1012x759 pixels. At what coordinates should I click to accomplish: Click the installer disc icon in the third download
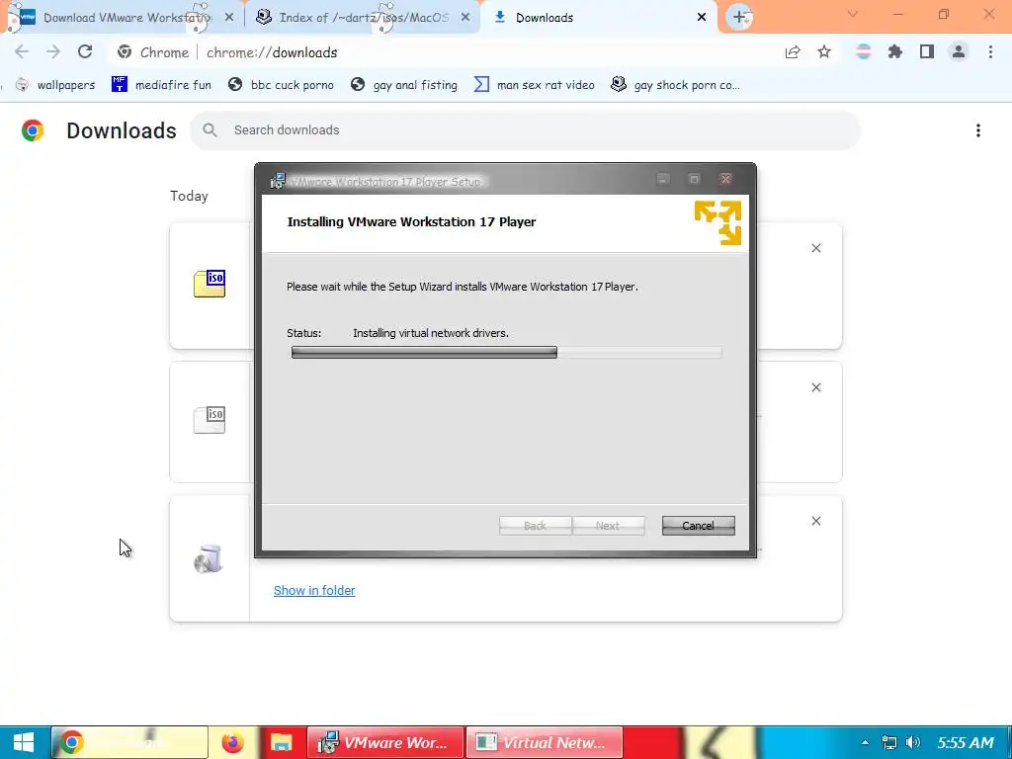(209, 558)
